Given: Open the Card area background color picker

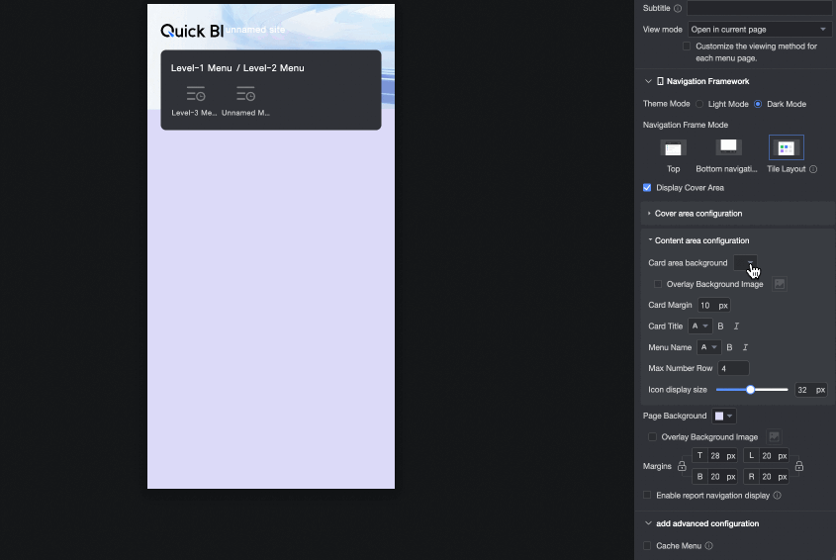Looking at the screenshot, I should pyautogui.click(x=745, y=263).
